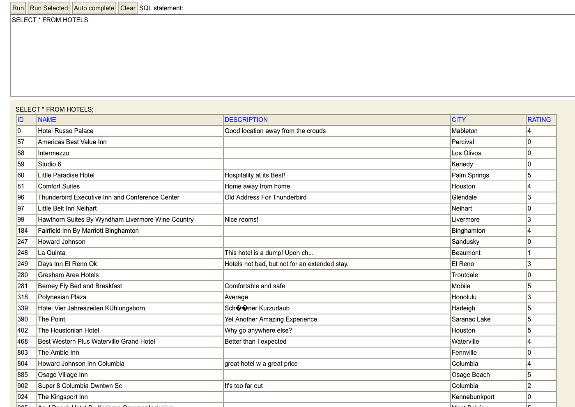Select the Hotel Russo Palace row
This screenshot has height=407, width=575.
65,131
